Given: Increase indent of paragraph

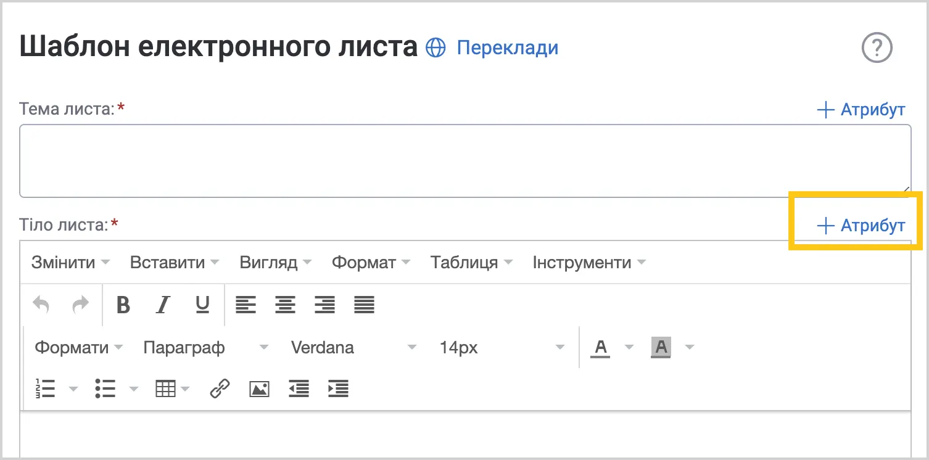Looking at the screenshot, I should click(338, 388).
